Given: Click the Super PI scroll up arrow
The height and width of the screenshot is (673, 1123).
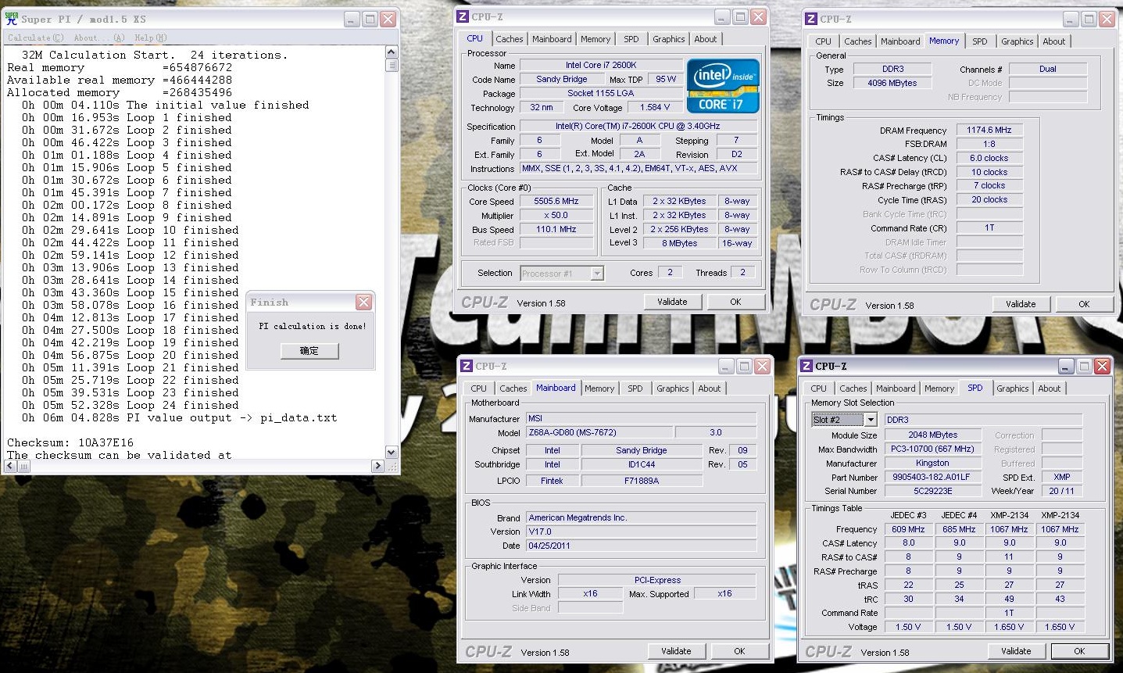Looking at the screenshot, I should click(x=392, y=52).
